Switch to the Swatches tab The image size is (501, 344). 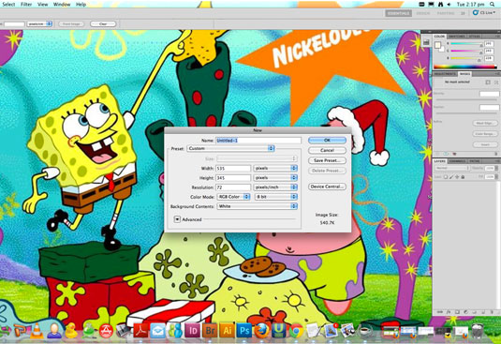(x=457, y=37)
